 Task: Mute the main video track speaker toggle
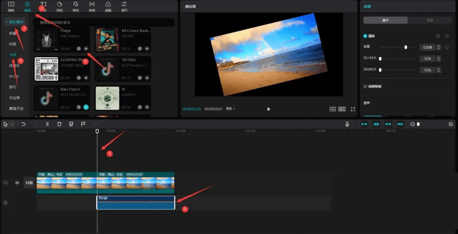pyautogui.click(x=17, y=183)
